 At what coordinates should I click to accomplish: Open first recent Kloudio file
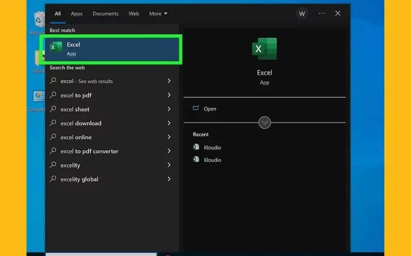pos(207,147)
